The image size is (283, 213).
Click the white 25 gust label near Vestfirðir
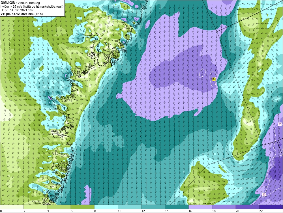point(280,124)
